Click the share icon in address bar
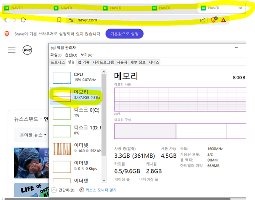The image size is (255, 200). click(202, 20)
